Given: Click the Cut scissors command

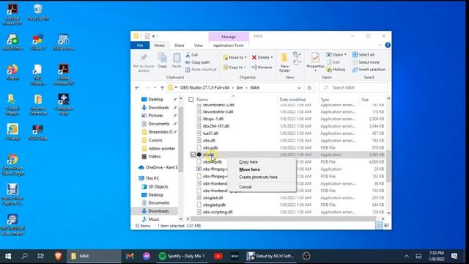Looking at the screenshot, I should [x=191, y=55].
